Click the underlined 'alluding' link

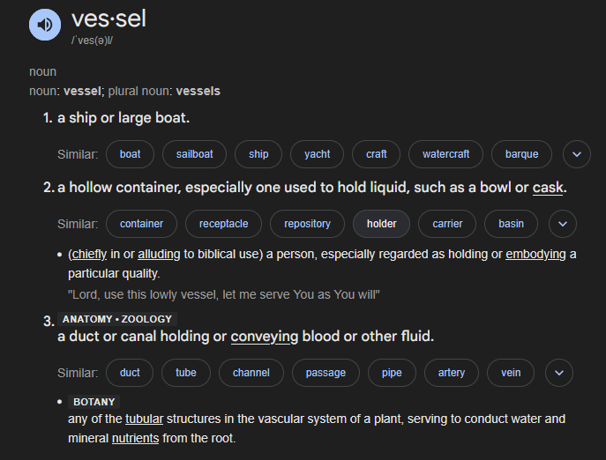(159, 255)
